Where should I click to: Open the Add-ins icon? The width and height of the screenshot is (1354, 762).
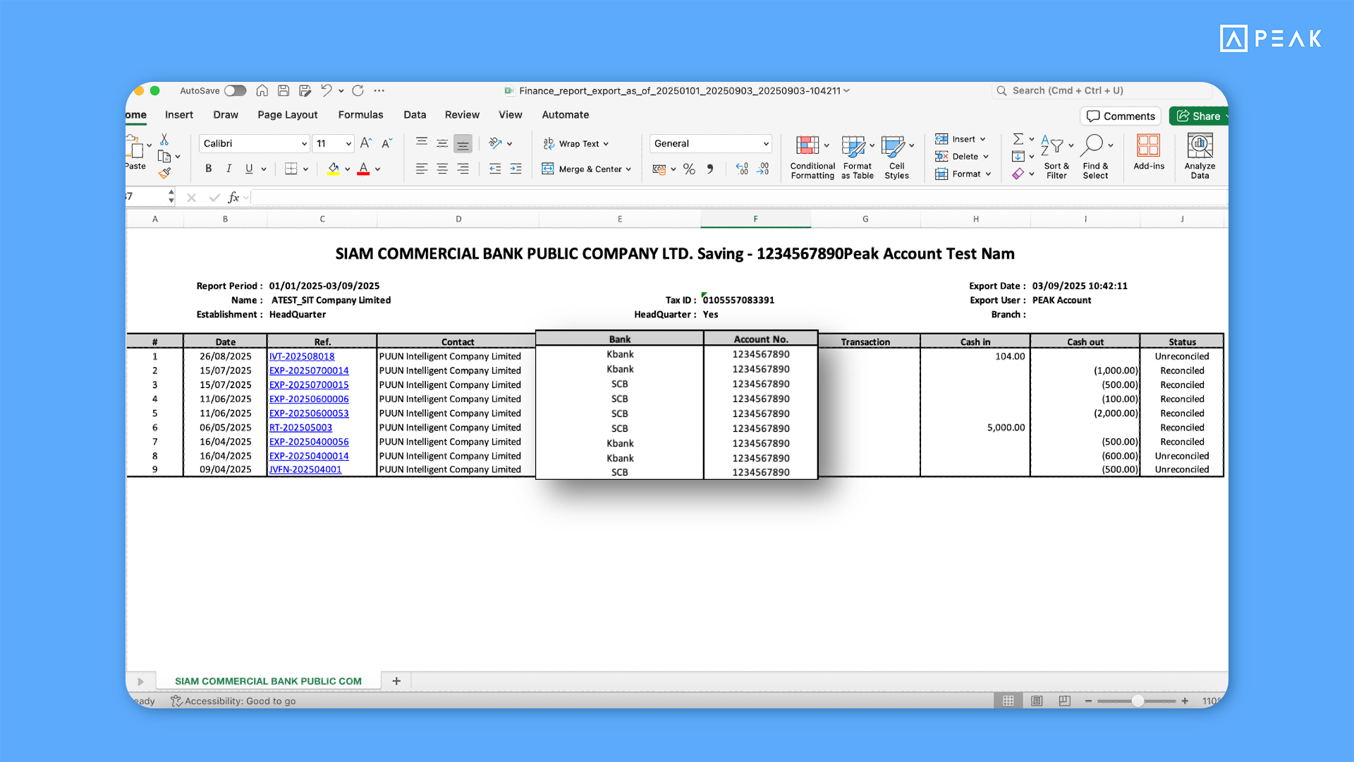pos(1148,145)
